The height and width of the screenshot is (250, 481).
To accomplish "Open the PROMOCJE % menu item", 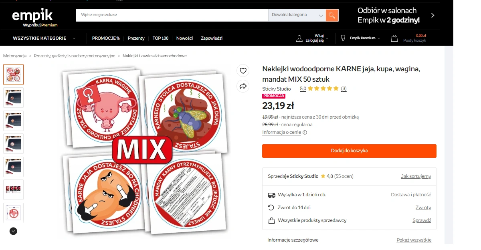I will tap(106, 38).
